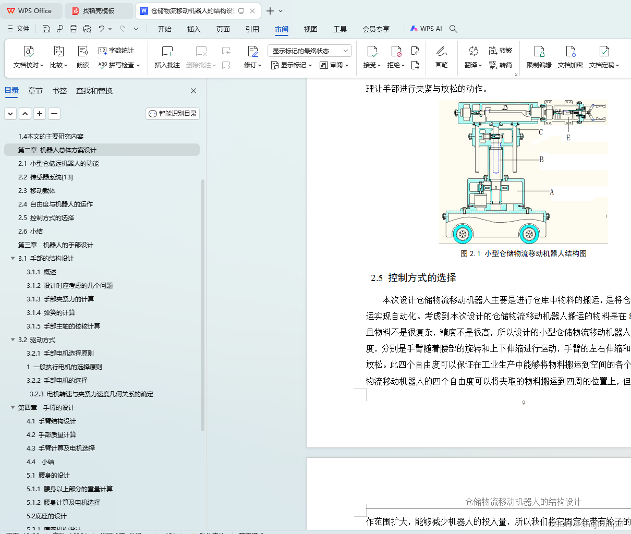This screenshot has height=534, width=631.
Task: Go to the next revision icon
Action: point(415,65)
